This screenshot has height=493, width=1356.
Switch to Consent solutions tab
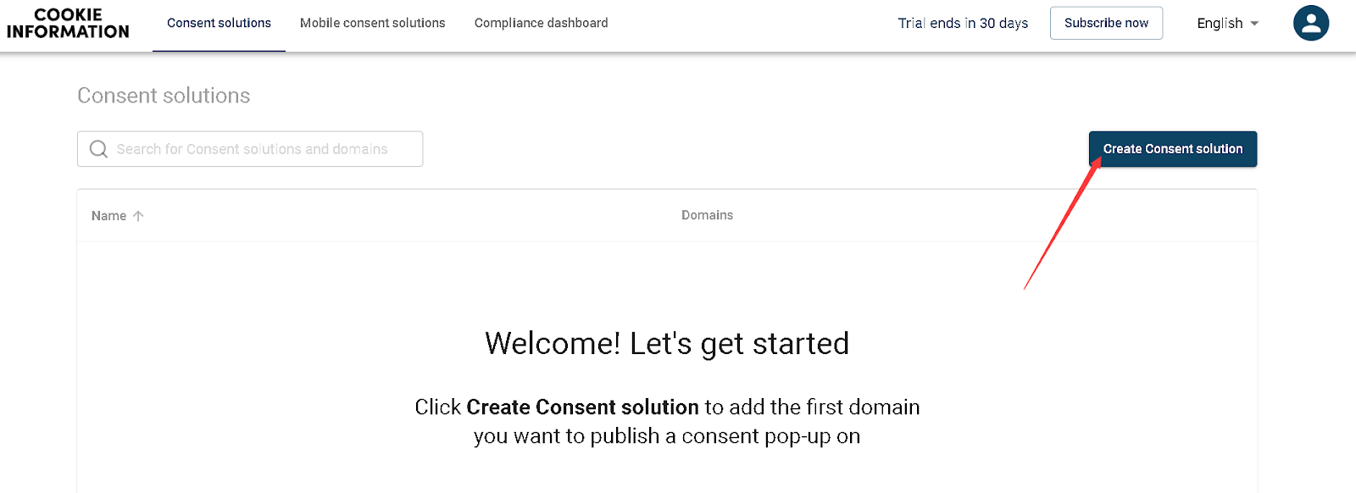tap(219, 24)
